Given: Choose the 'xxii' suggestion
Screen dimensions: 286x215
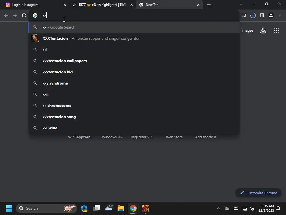Looking at the screenshot, I should (x=134, y=94).
